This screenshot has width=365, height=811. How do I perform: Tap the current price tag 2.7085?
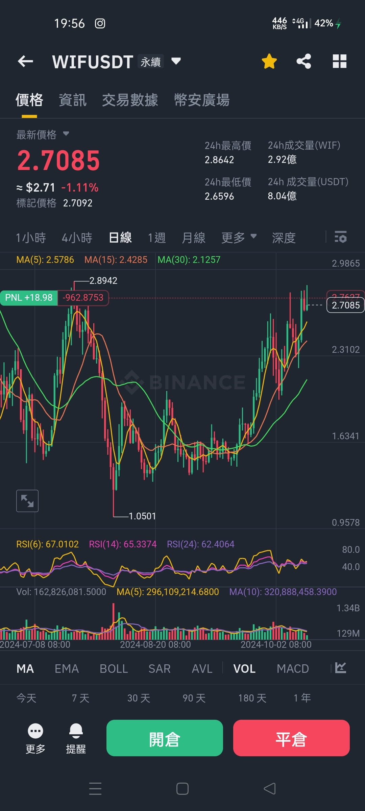pos(345,305)
